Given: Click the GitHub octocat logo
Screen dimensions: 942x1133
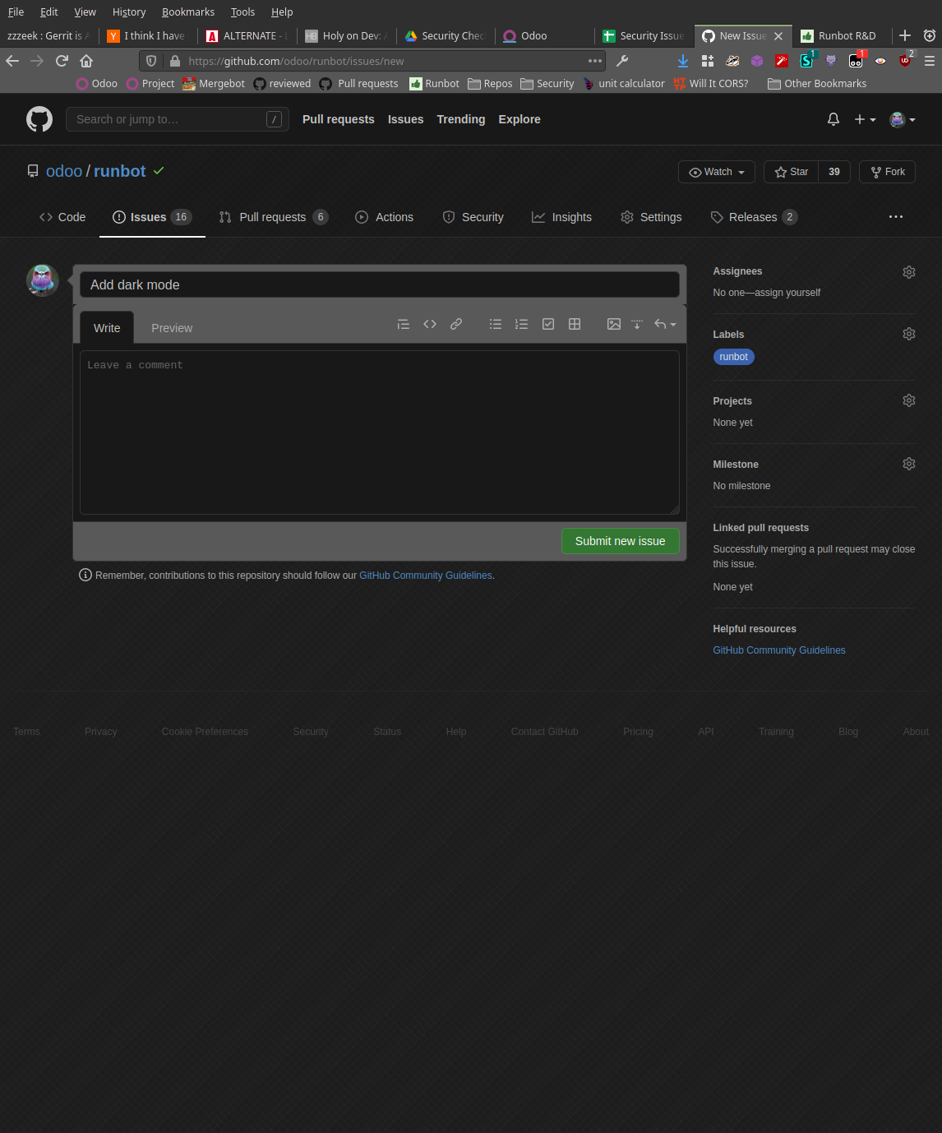Looking at the screenshot, I should [x=39, y=119].
